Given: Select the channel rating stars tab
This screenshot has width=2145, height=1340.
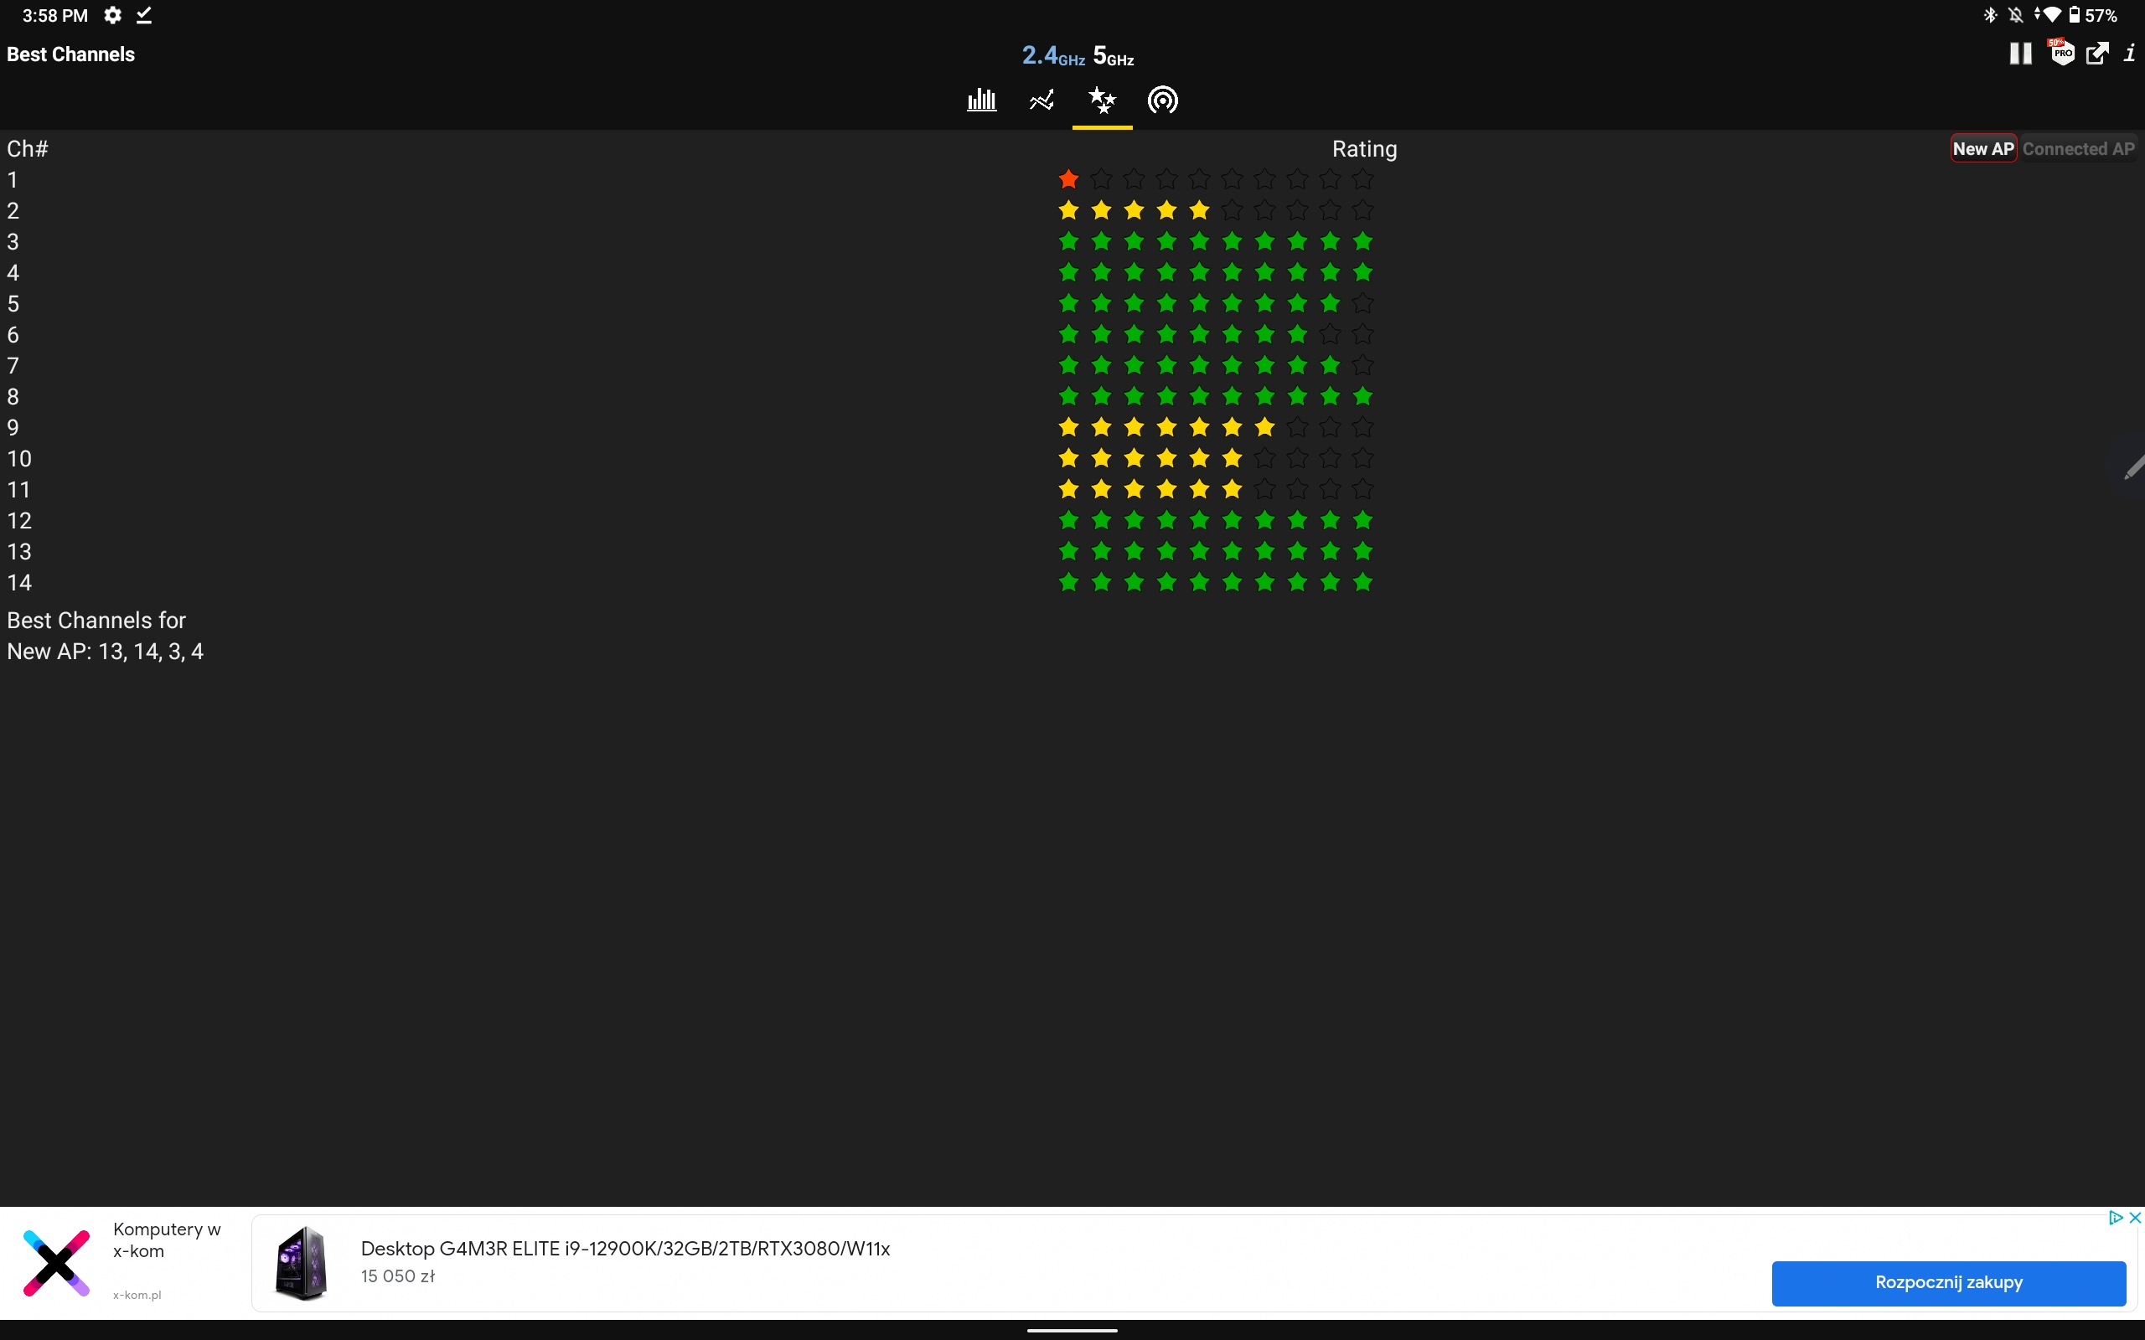Looking at the screenshot, I should [1102, 100].
